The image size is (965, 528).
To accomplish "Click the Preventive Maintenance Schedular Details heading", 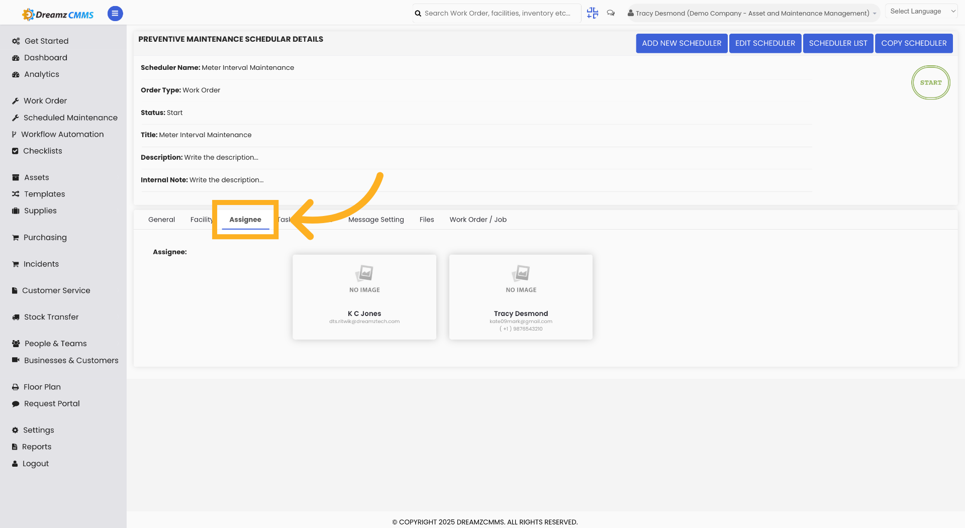I will (231, 39).
